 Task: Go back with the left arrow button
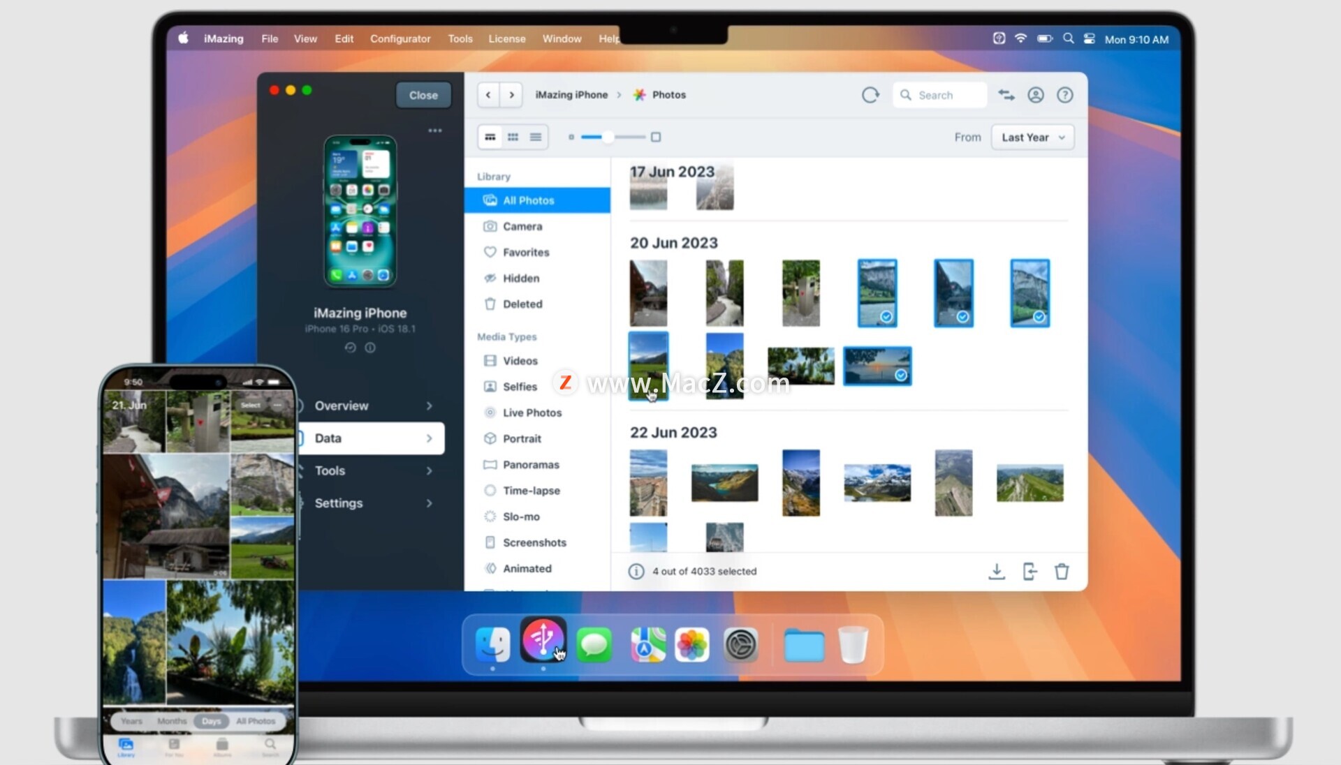click(x=488, y=95)
